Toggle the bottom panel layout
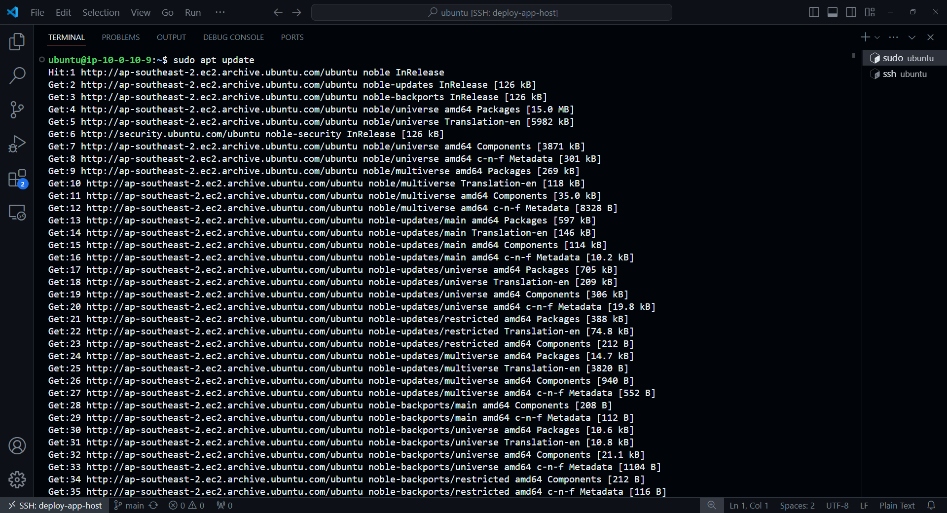The width and height of the screenshot is (947, 513). (x=833, y=12)
